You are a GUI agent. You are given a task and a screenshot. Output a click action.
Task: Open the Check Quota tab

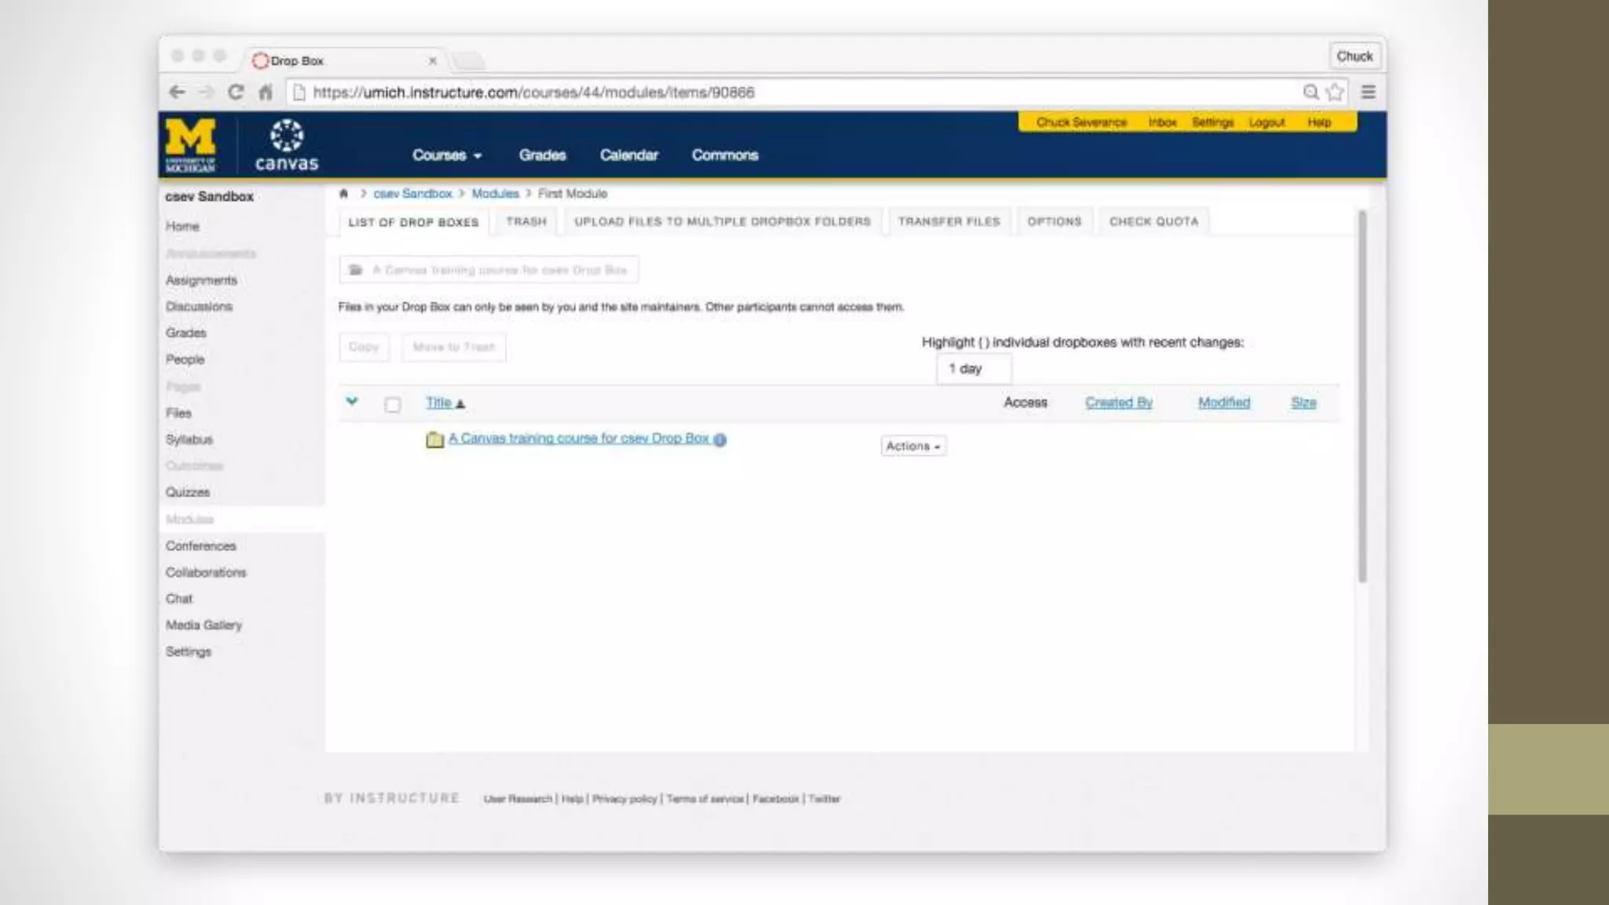coord(1153,222)
